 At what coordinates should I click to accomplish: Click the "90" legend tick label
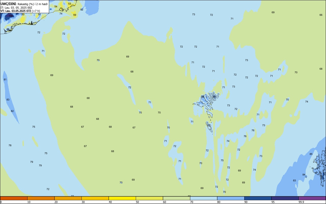(246, 202)
